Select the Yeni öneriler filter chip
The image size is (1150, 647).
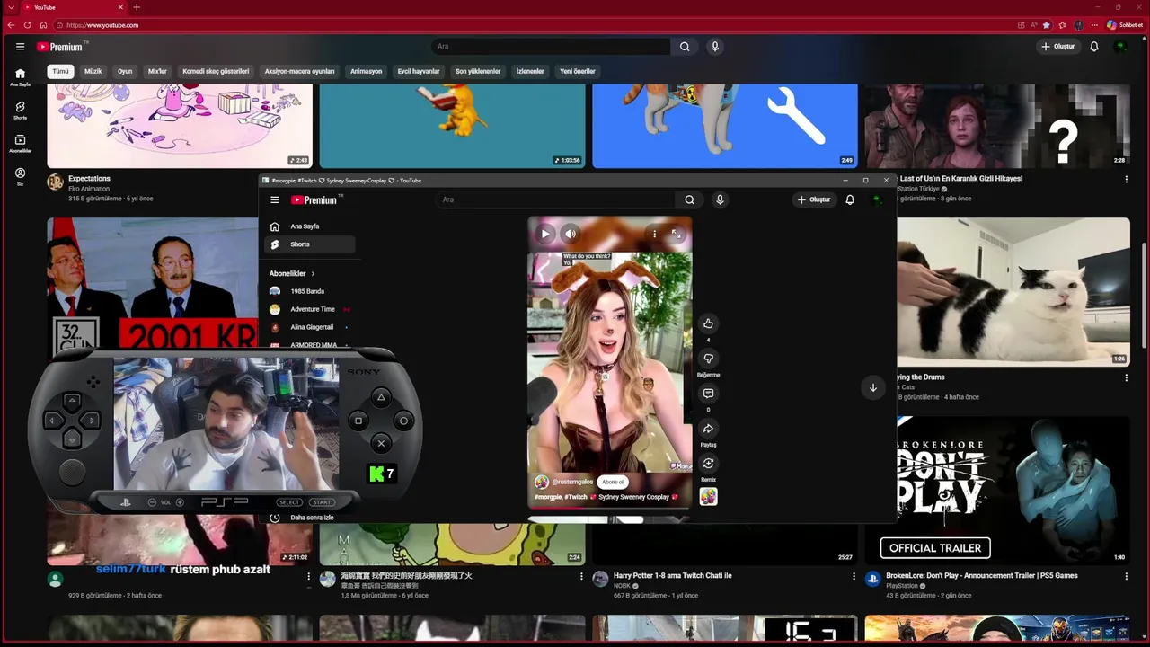point(578,71)
